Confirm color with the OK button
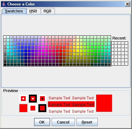 tap(42, 122)
